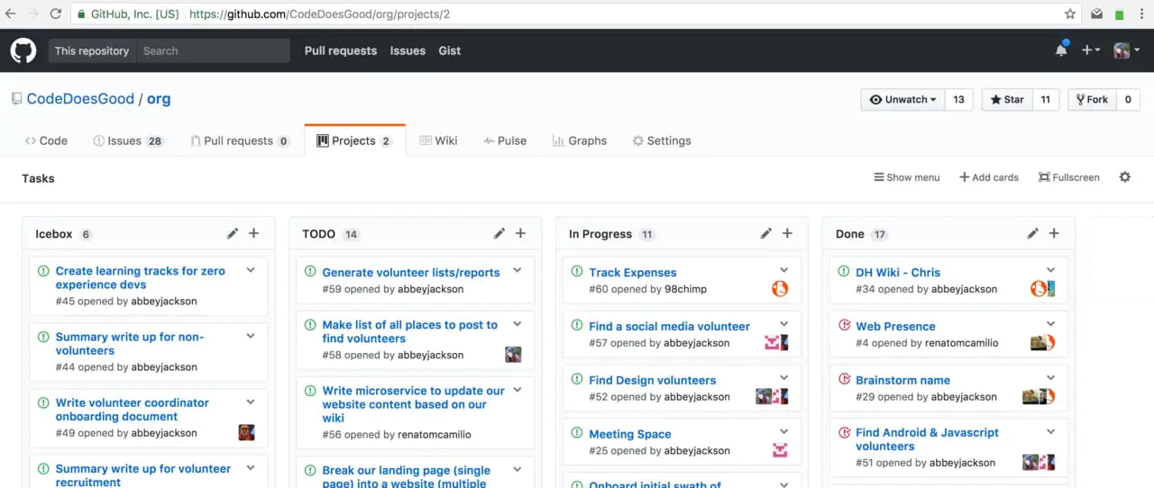This screenshot has height=488, width=1154.
Task: Click the Fullscreen button
Action: (x=1069, y=177)
